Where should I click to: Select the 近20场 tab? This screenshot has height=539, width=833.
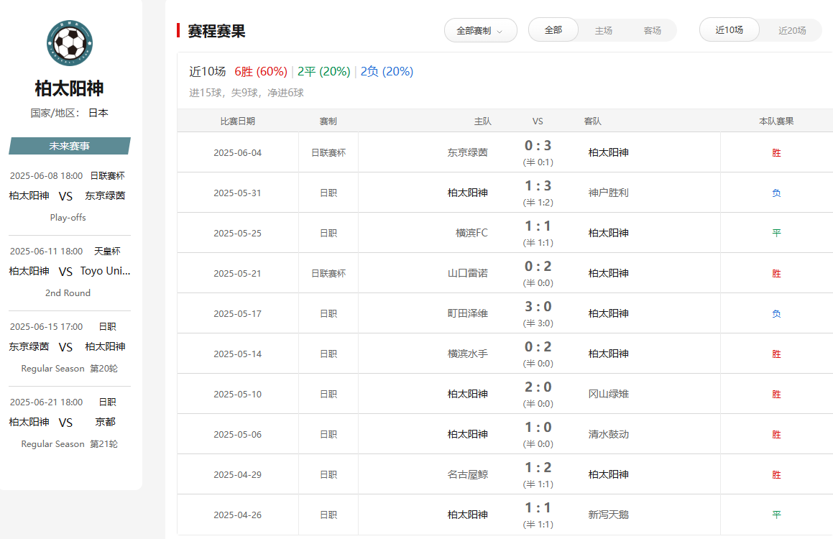click(792, 31)
